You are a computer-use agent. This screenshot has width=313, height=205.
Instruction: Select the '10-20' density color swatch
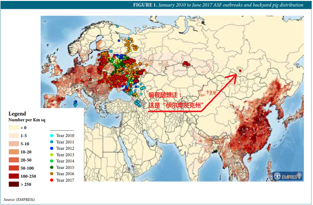click(13, 152)
